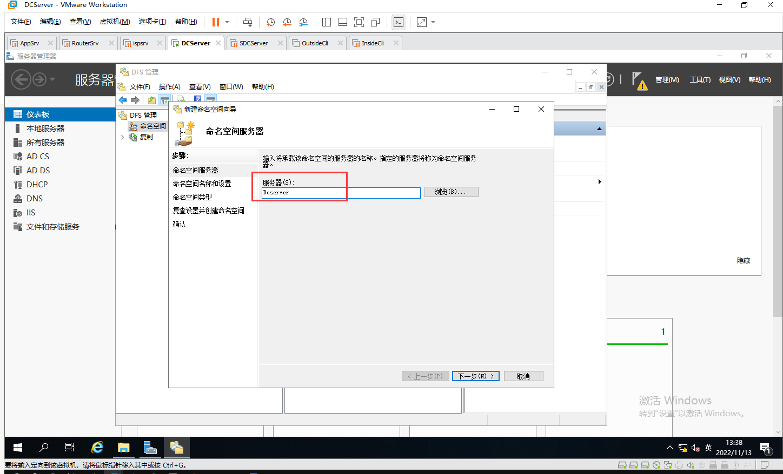Click the DFS Management back arrow icon
The image size is (783, 474).
123,100
